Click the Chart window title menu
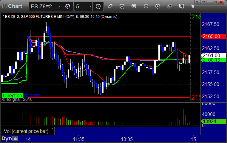The width and height of the screenshot is (227, 143). click(x=13, y=6)
